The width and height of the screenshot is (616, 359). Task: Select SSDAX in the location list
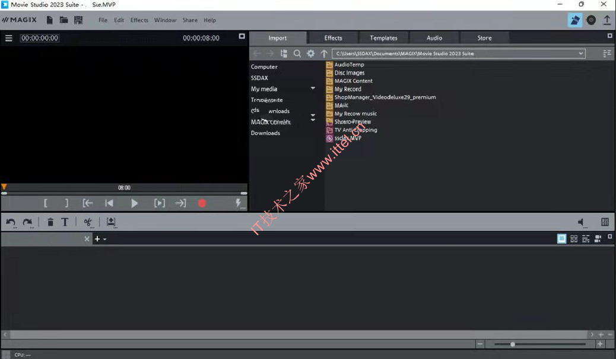point(259,78)
